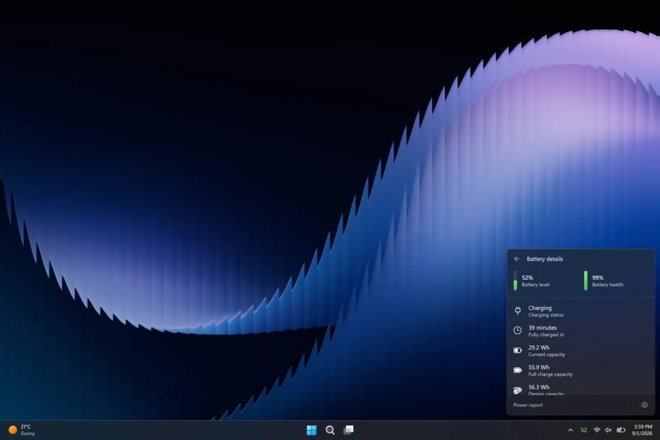Open Wi-Fi network tray icon
Image resolution: width=660 pixels, height=440 pixels.
click(596, 430)
